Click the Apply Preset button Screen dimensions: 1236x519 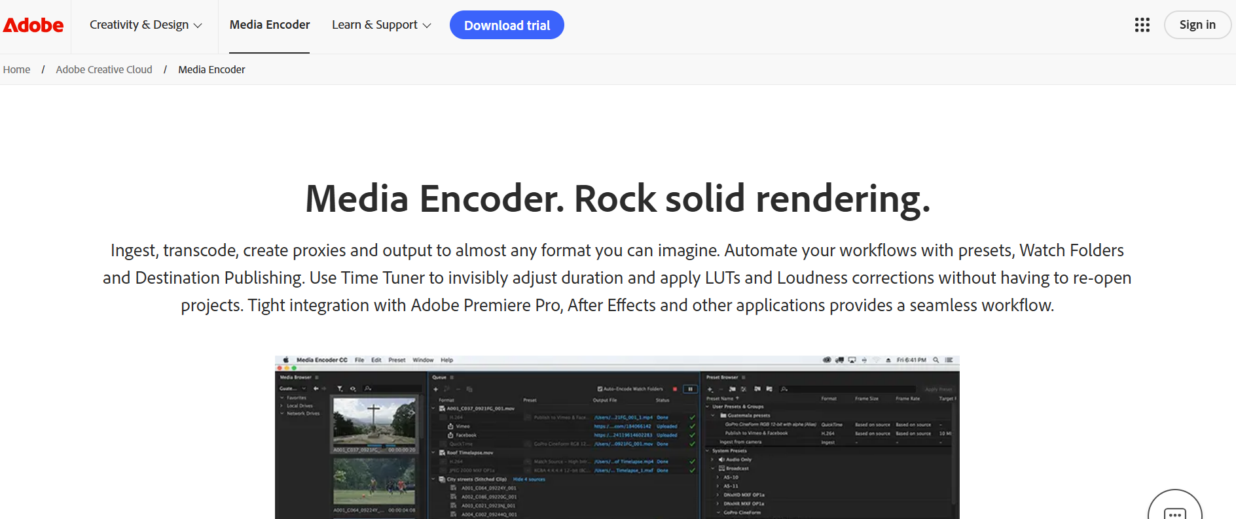click(x=939, y=389)
